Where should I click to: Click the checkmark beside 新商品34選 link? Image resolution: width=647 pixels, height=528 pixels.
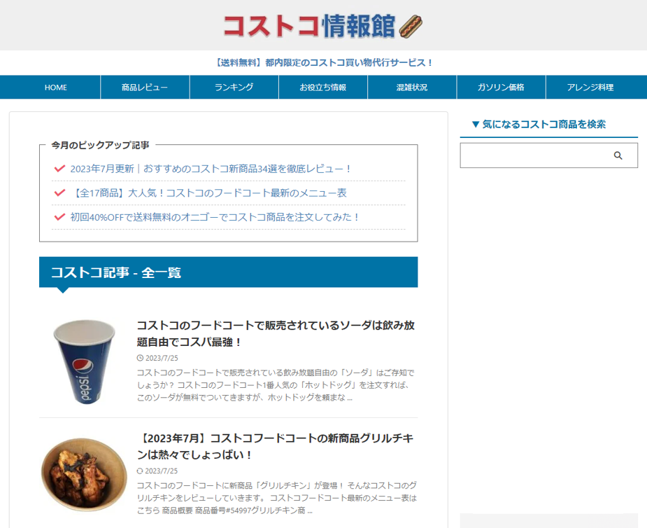60,168
